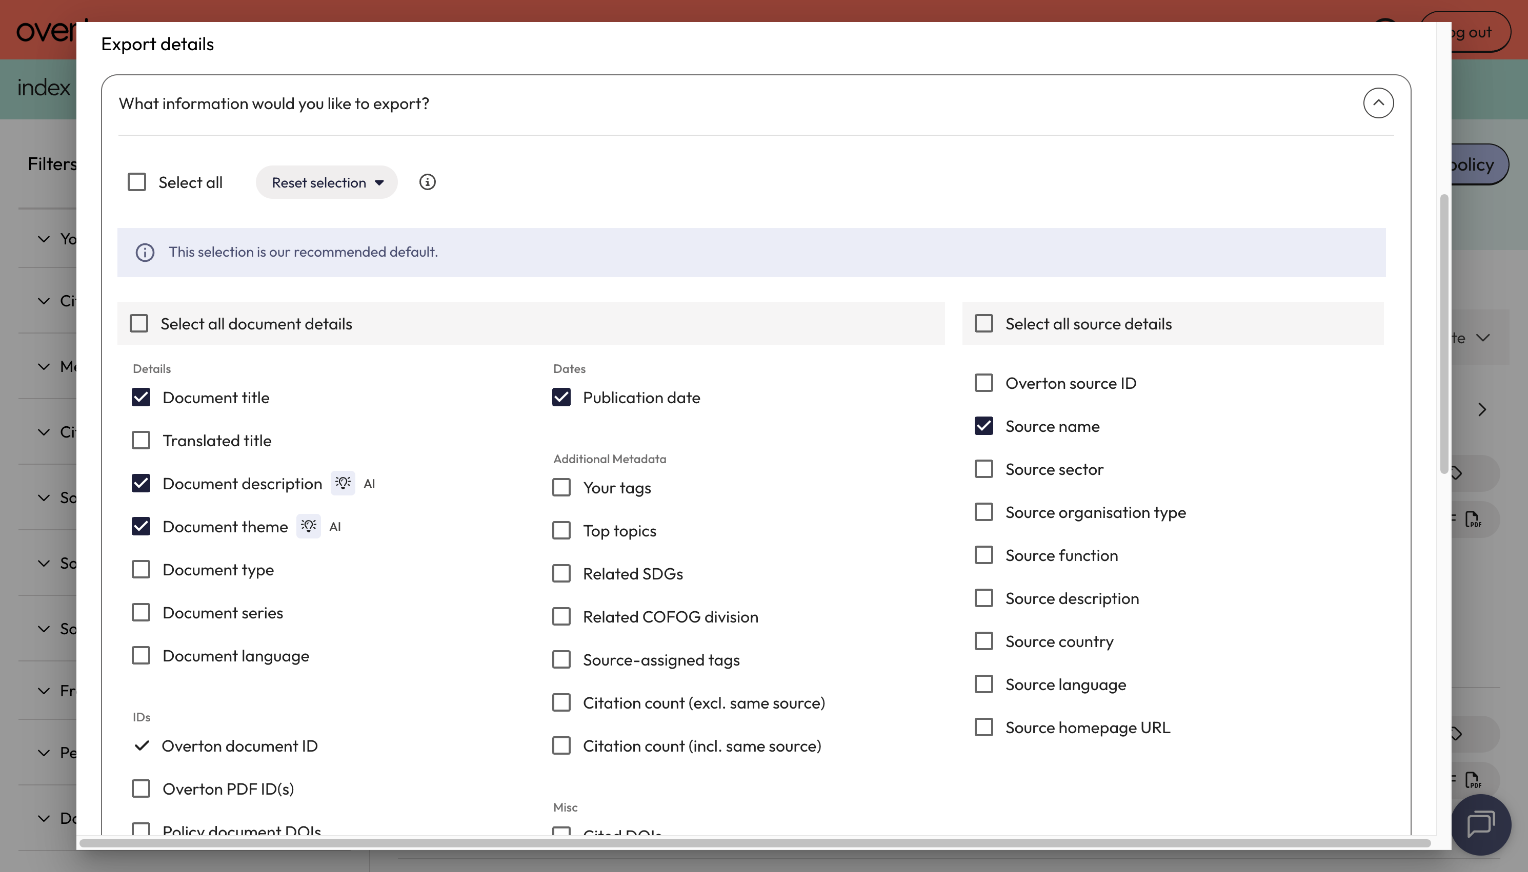Screen dimensions: 1528x872
Task: Open the Reset selection dropdown
Action: [x=327, y=182]
